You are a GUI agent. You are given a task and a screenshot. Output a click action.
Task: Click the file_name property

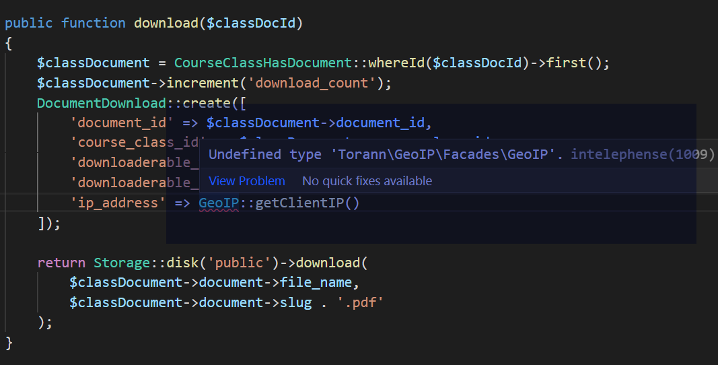[316, 282]
